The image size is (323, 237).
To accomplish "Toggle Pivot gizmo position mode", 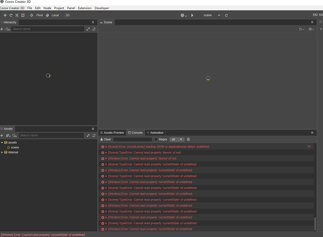I will [x=37, y=15].
